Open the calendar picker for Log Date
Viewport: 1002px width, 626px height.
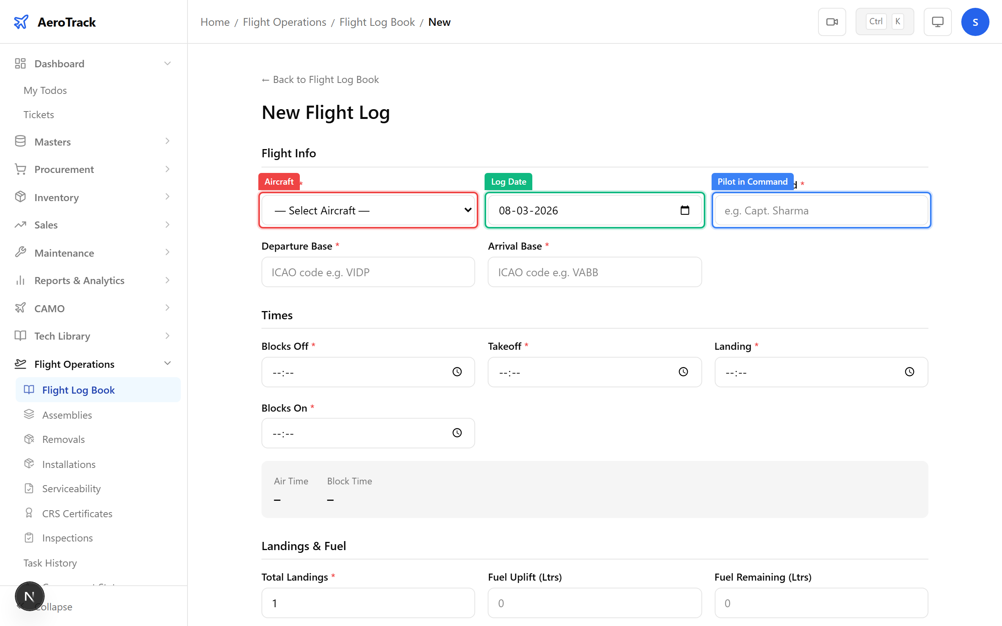click(x=685, y=210)
